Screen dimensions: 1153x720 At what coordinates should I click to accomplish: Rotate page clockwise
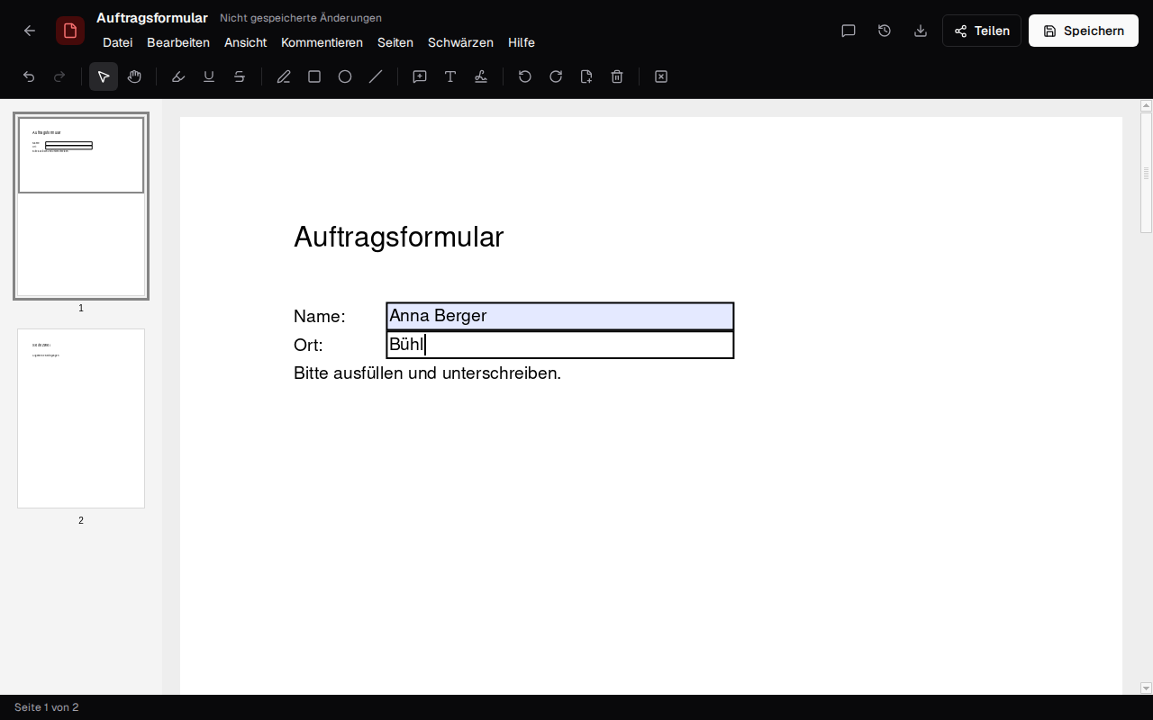[x=556, y=76]
